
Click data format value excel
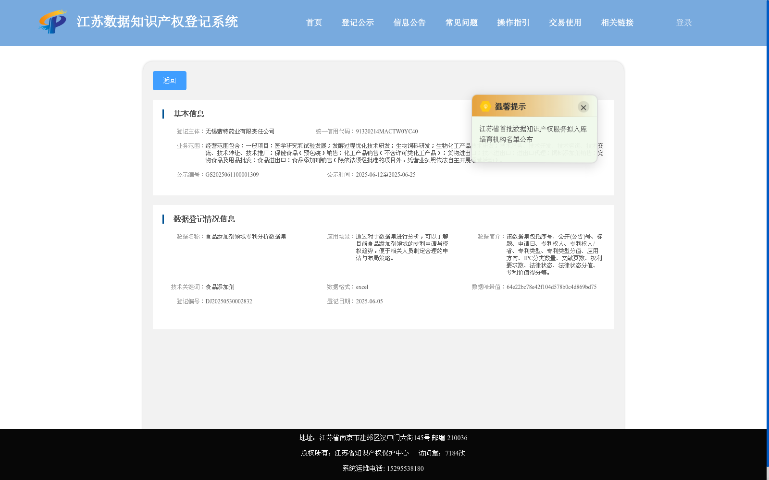click(362, 287)
